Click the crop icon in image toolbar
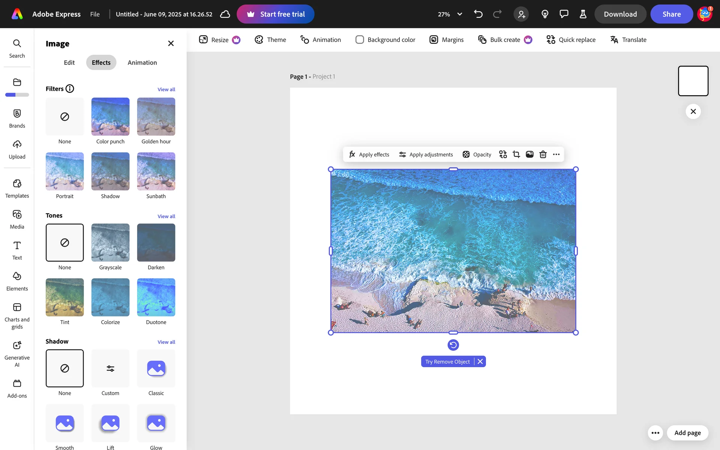The height and width of the screenshot is (450, 720). pyautogui.click(x=516, y=154)
